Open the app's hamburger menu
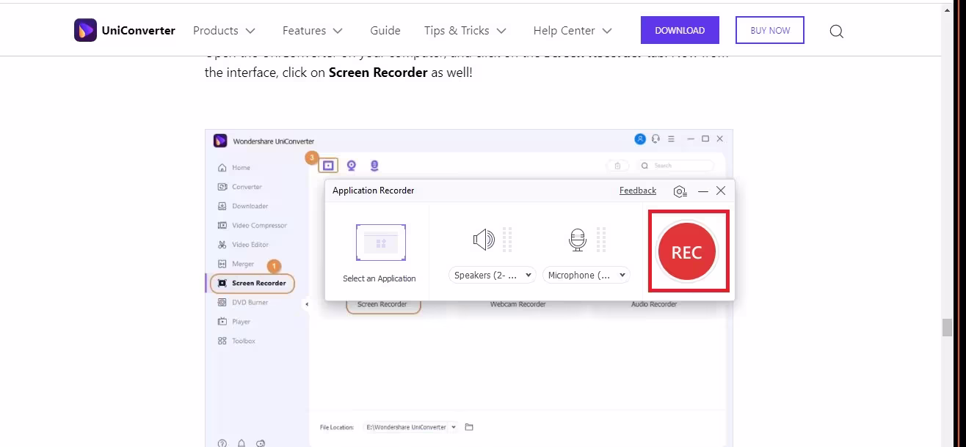Image resolution: width=966 pixels, height=447 pixels. (x=671, y=138)
